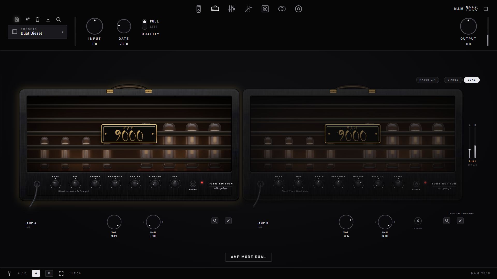
Task: Flip Amp B phase button
Action: pyautogui.click(x=418, y=221)
